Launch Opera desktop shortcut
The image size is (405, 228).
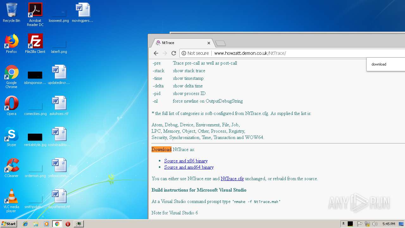11,106
